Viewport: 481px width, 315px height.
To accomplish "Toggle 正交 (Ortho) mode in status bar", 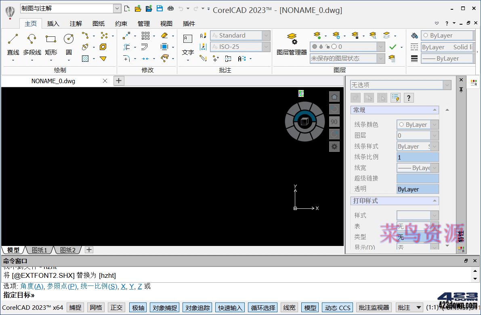I will pyautogui.click(x=116, y=307).
